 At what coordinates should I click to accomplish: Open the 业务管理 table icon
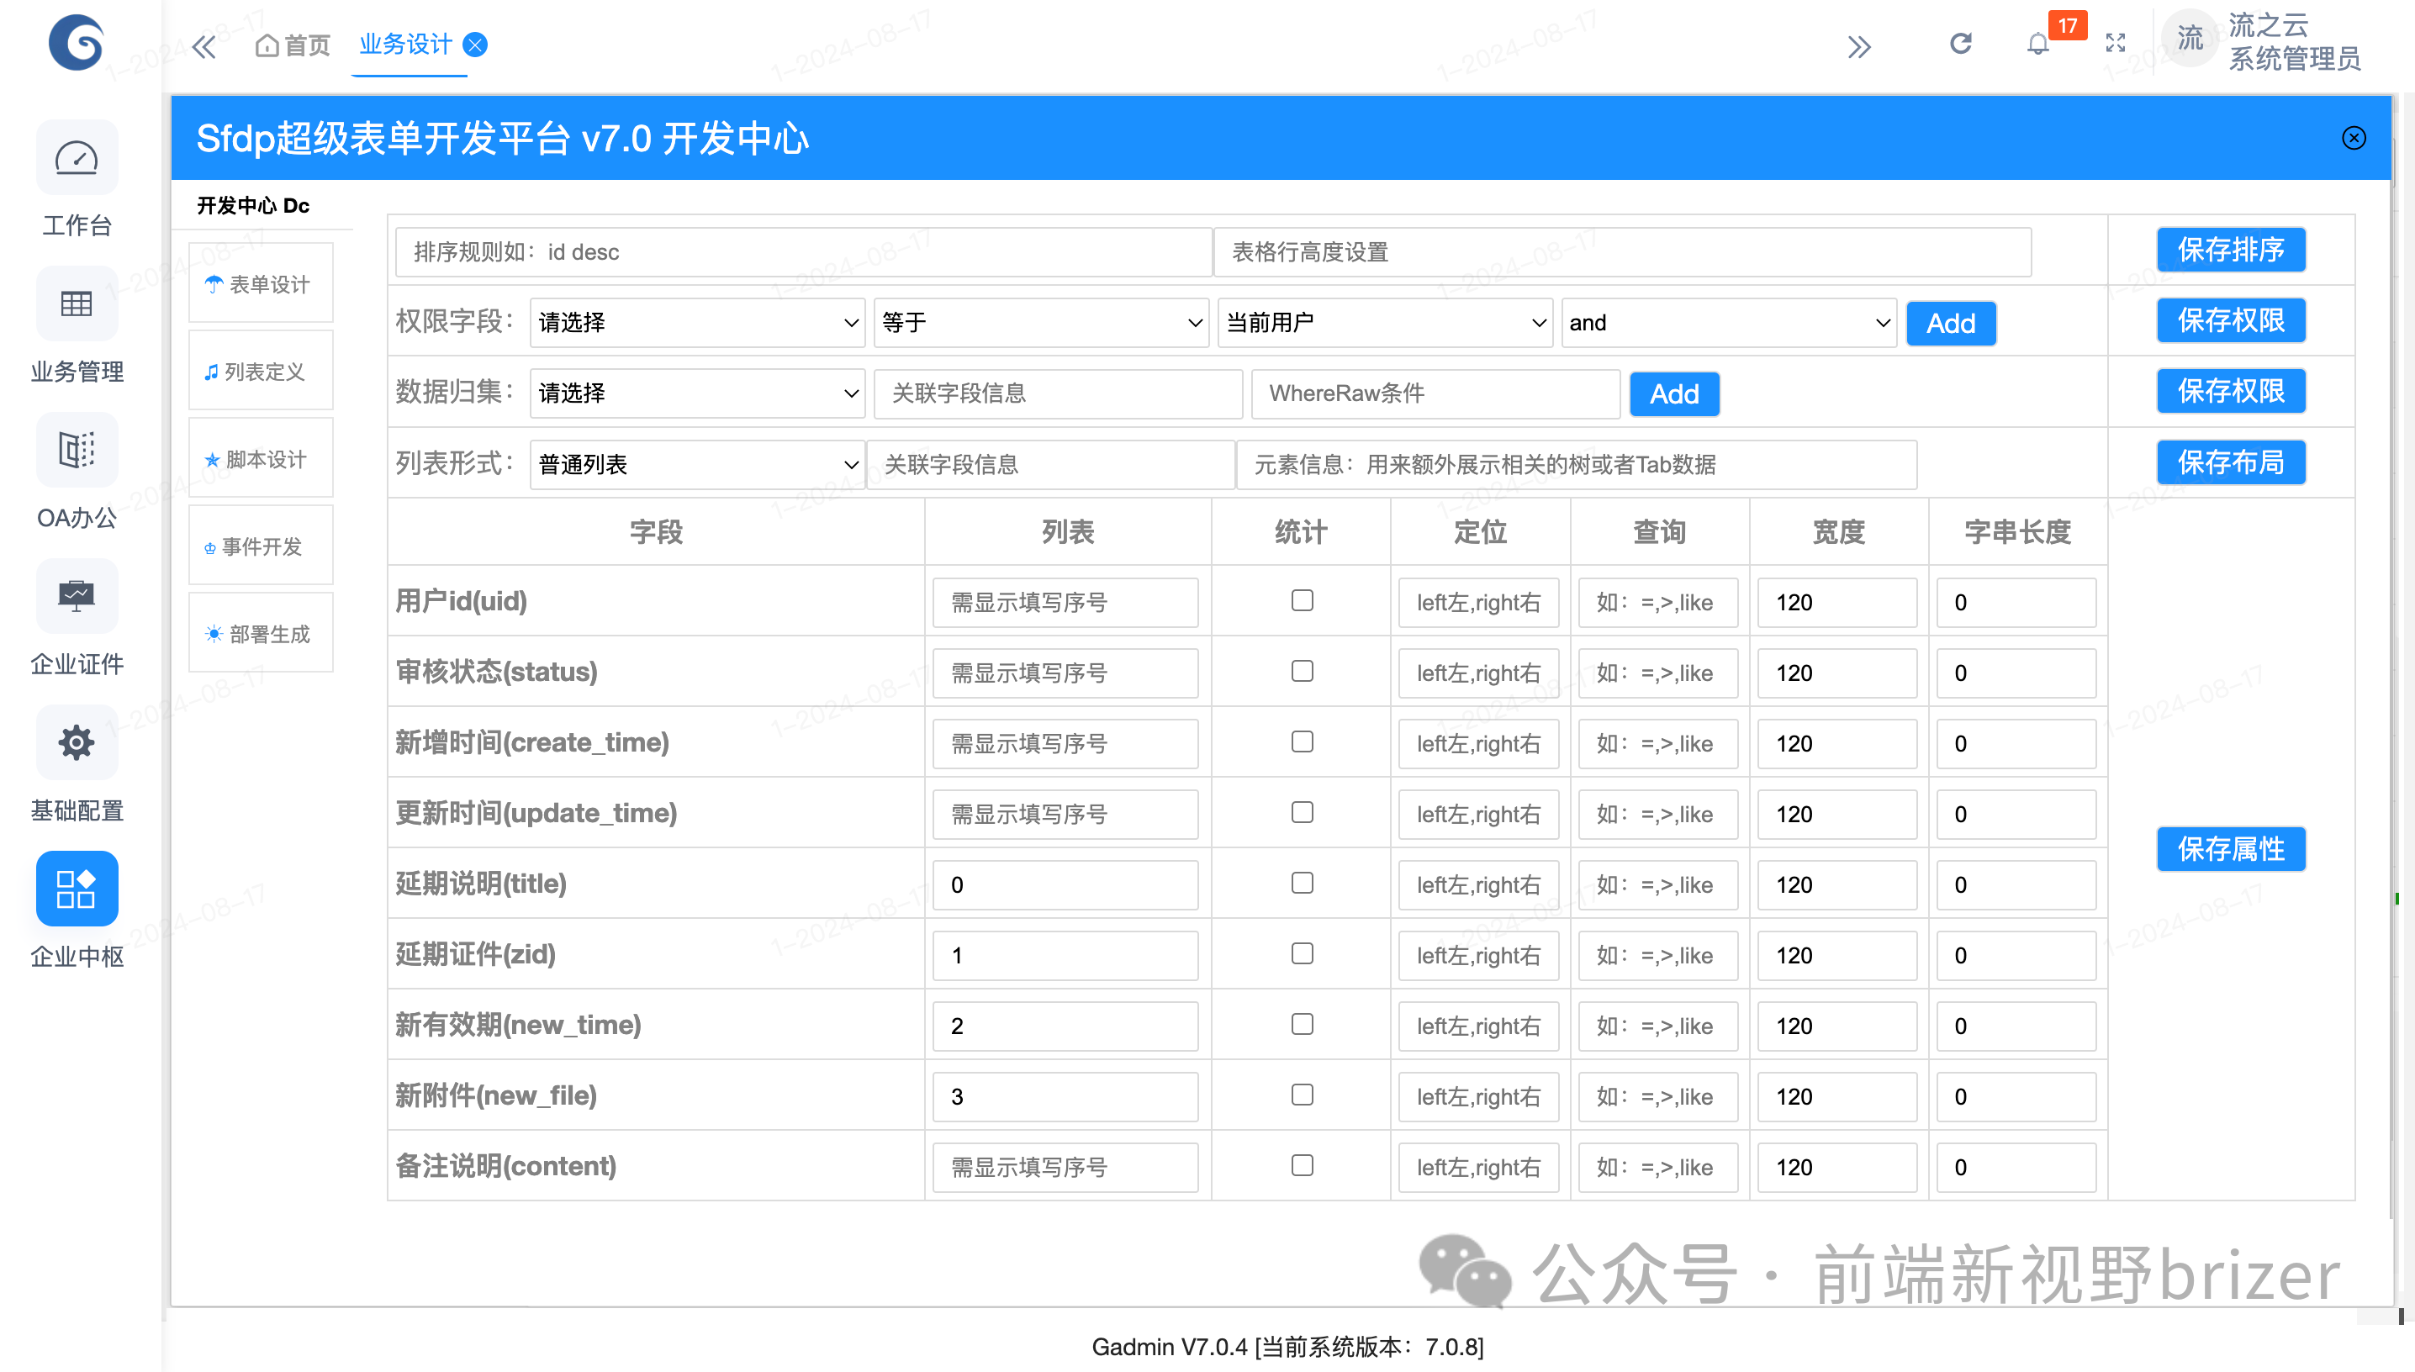click(x=77, y=304)
